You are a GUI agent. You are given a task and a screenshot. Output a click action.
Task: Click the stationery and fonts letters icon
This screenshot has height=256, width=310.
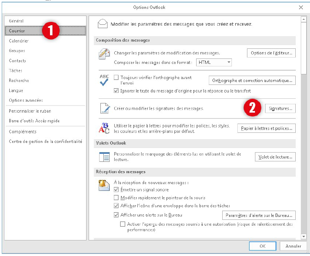coord(104,128)
